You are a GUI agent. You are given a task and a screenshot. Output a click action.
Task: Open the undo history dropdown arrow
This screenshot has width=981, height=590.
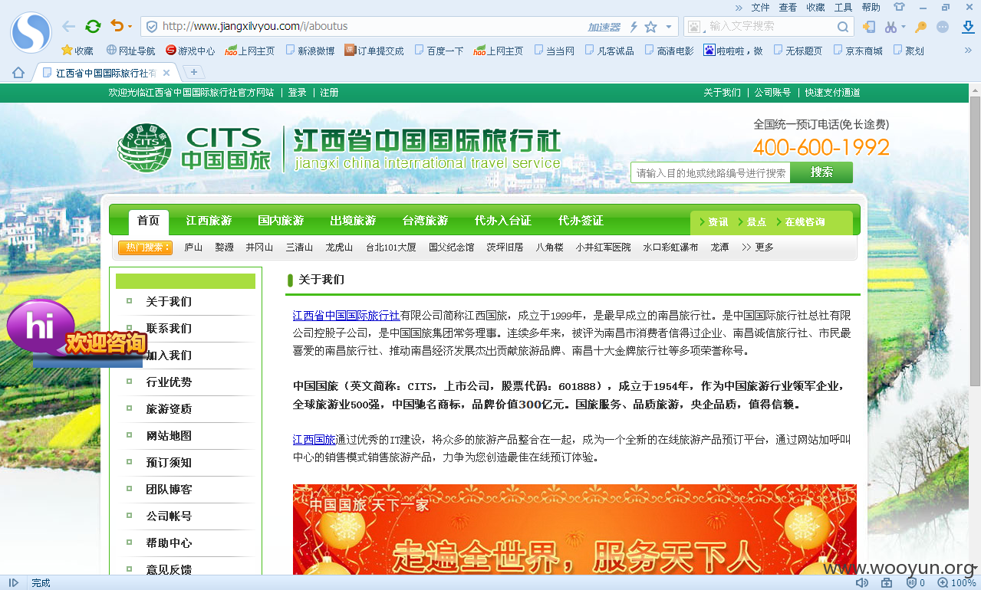tap(130, 27)
